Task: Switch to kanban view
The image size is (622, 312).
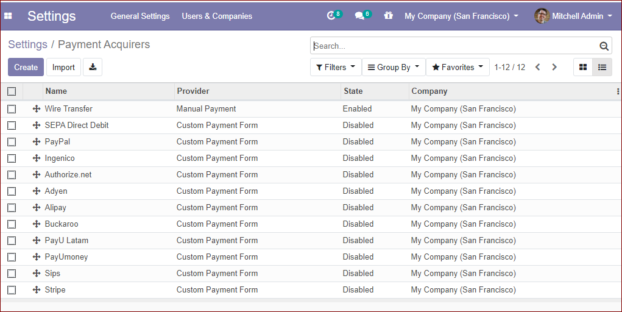Action: click(x=583, y=67)
